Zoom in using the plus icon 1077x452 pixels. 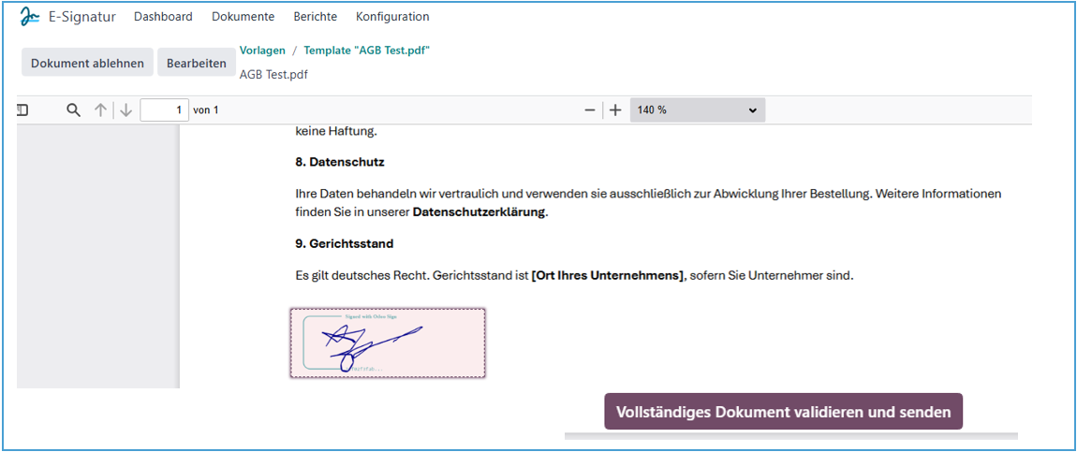(615, 110)
